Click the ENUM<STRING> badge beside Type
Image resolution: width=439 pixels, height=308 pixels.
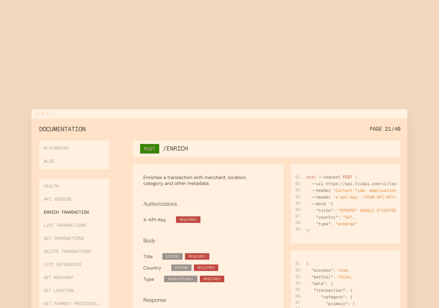click(181, 279)
